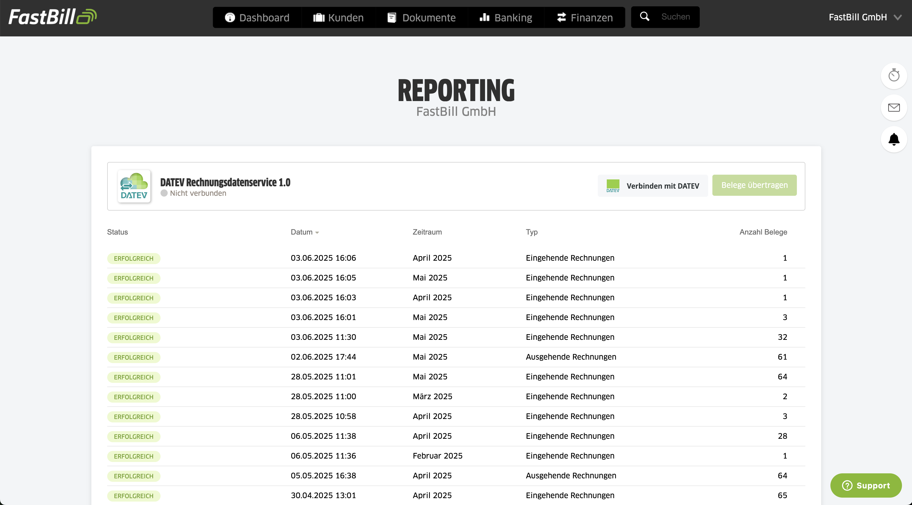Click the Typ column header
This screenshot has width=912, height=505.
[x=532, y=232]
